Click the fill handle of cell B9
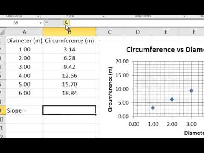204x153 pixels. (96, 114)
